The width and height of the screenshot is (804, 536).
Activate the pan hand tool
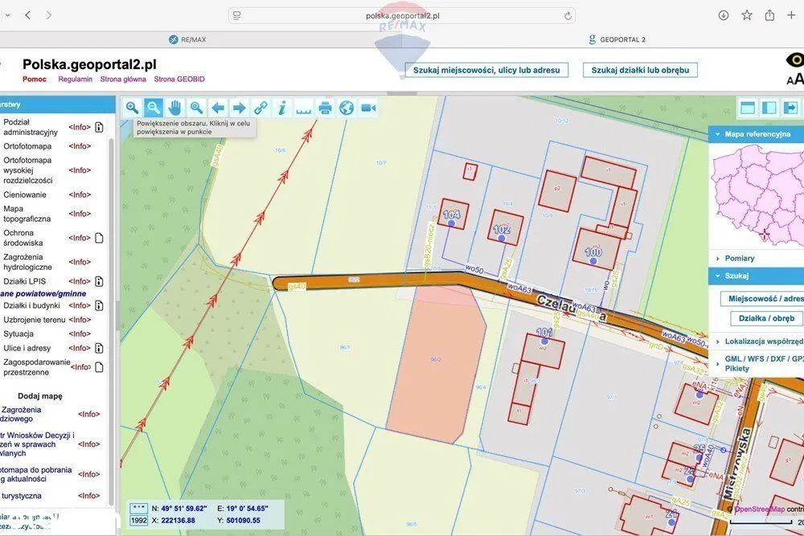pos(174,108)
